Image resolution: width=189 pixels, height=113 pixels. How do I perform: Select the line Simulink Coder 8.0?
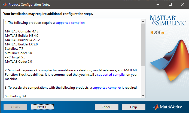18,53
